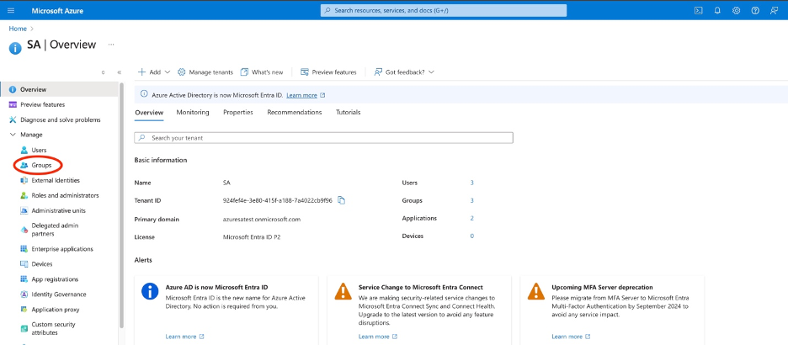Open portal settings gear
The height and width of the screenshot is (345, 788).
pos(737,11)
